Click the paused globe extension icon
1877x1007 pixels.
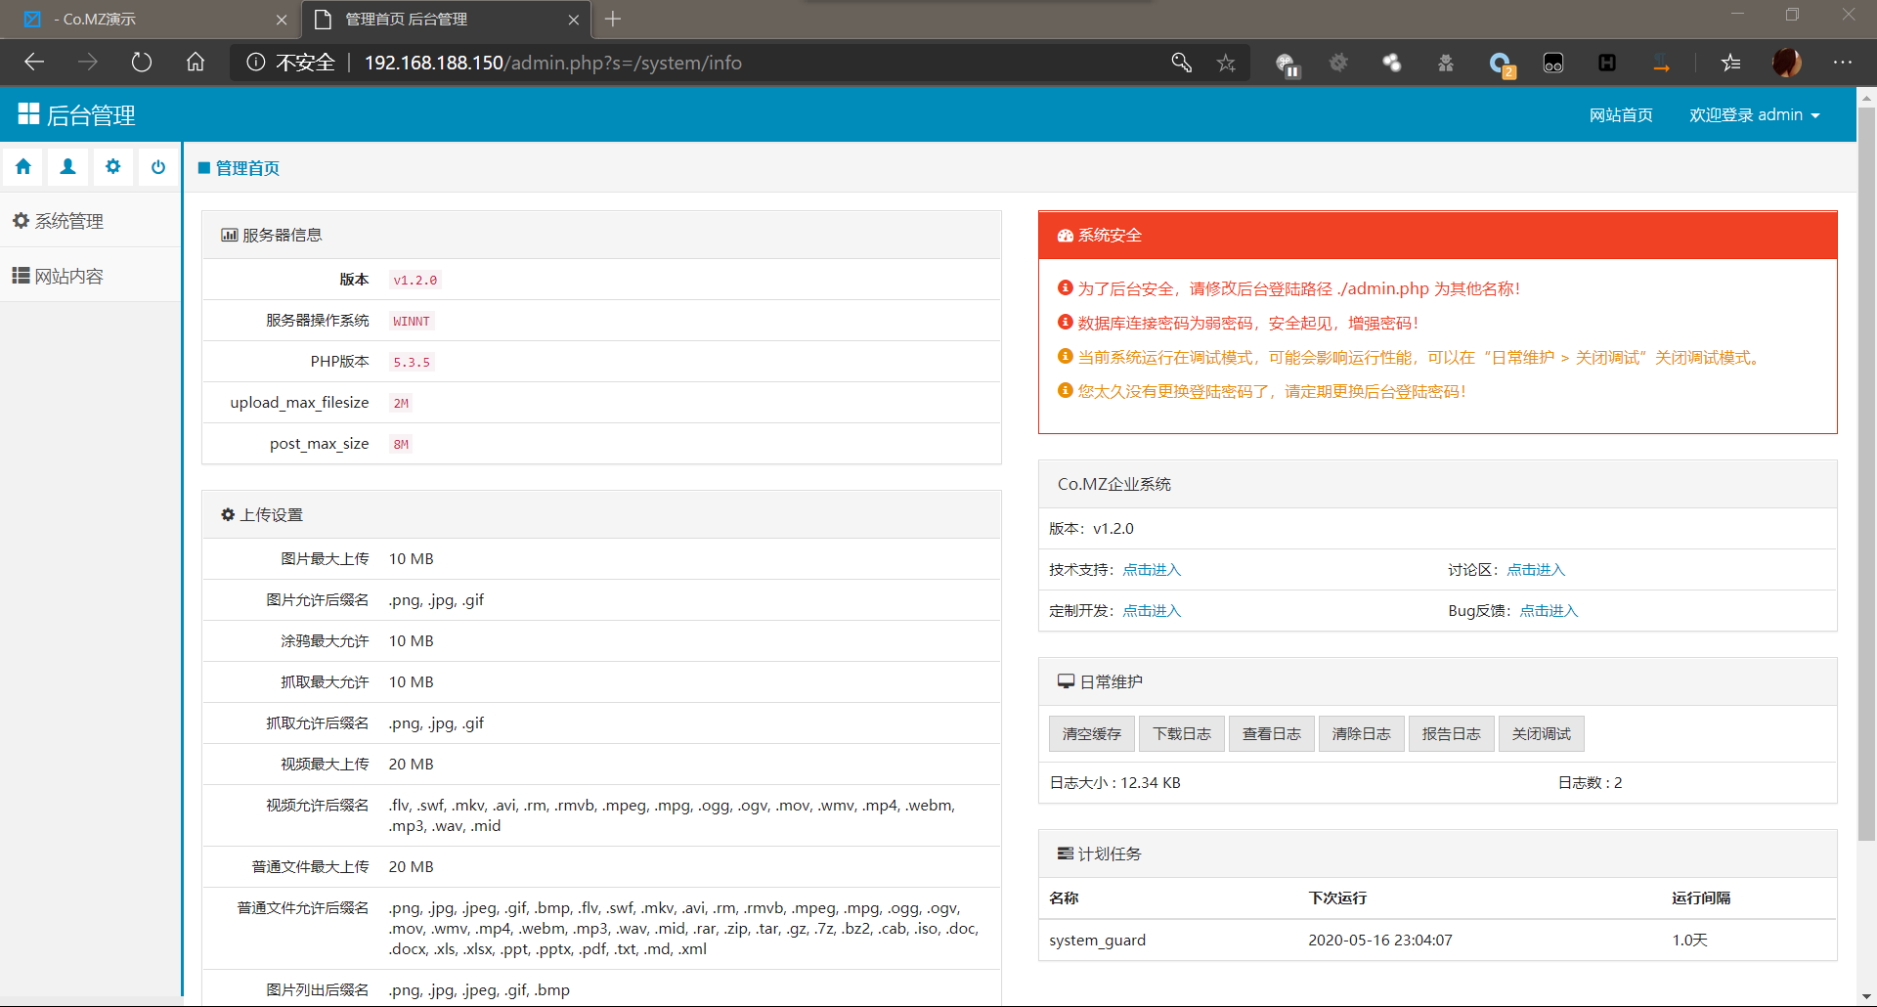1287,64
